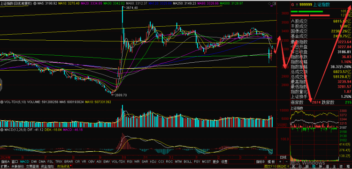Toggle the 侧边栏 sidebar

283,167
